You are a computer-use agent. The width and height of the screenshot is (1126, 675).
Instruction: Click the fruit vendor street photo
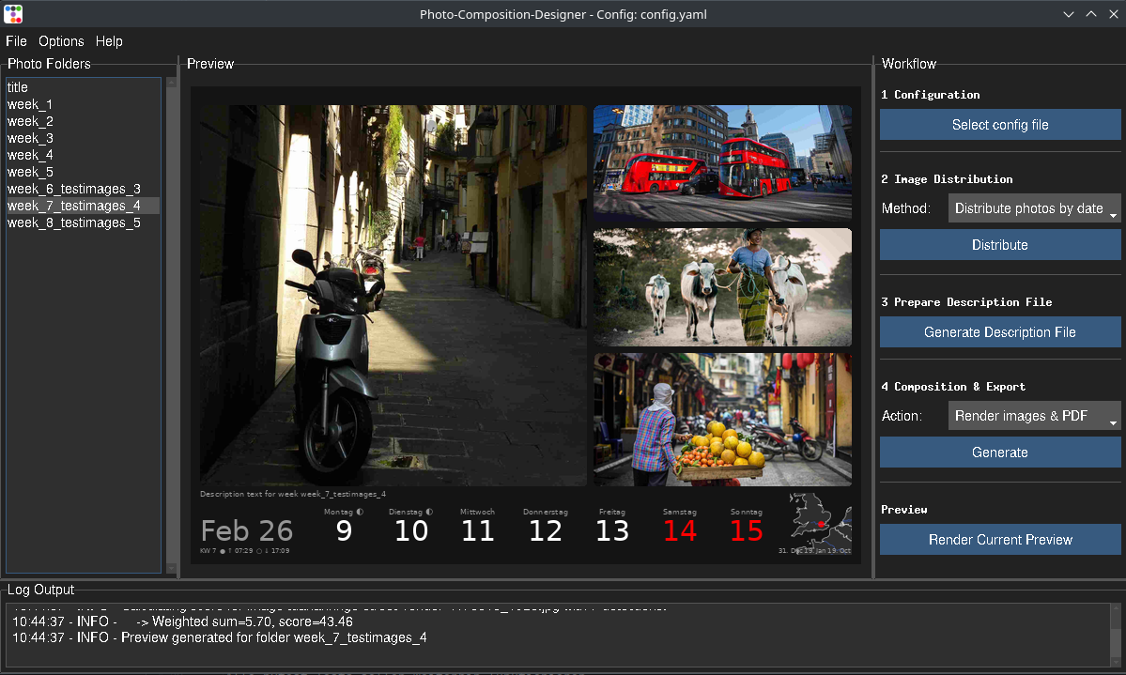tap(722, 420)
